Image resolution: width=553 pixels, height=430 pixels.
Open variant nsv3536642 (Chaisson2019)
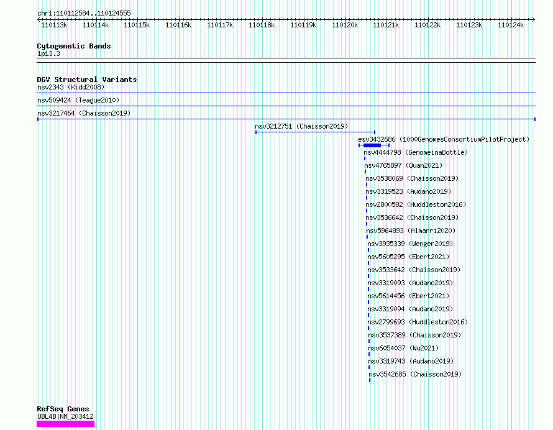tap(412, 217)
